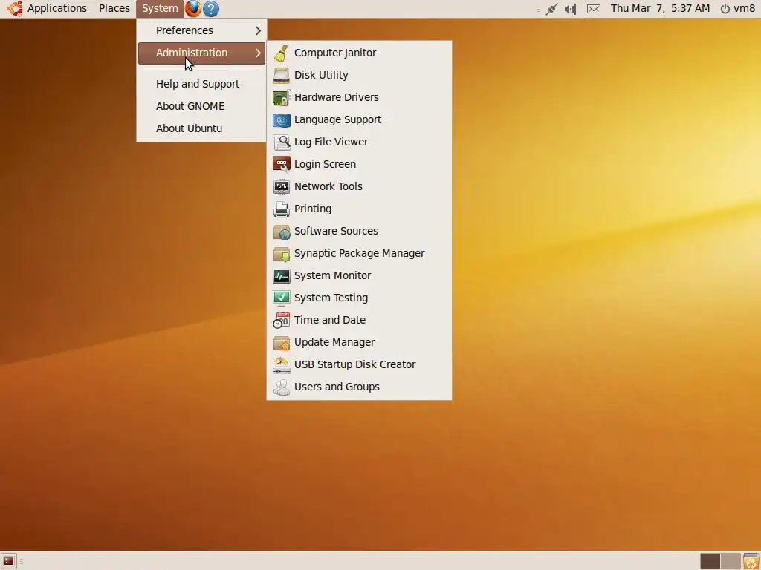
Task: Click the Users and Groups icon
Action: coord(281,387)
